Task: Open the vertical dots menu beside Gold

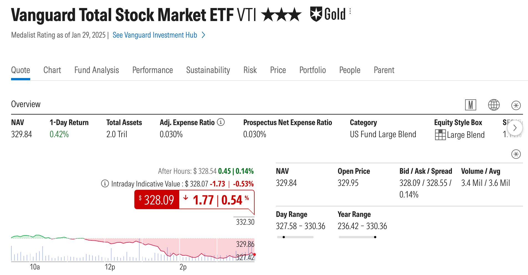Action: point(350,11)
